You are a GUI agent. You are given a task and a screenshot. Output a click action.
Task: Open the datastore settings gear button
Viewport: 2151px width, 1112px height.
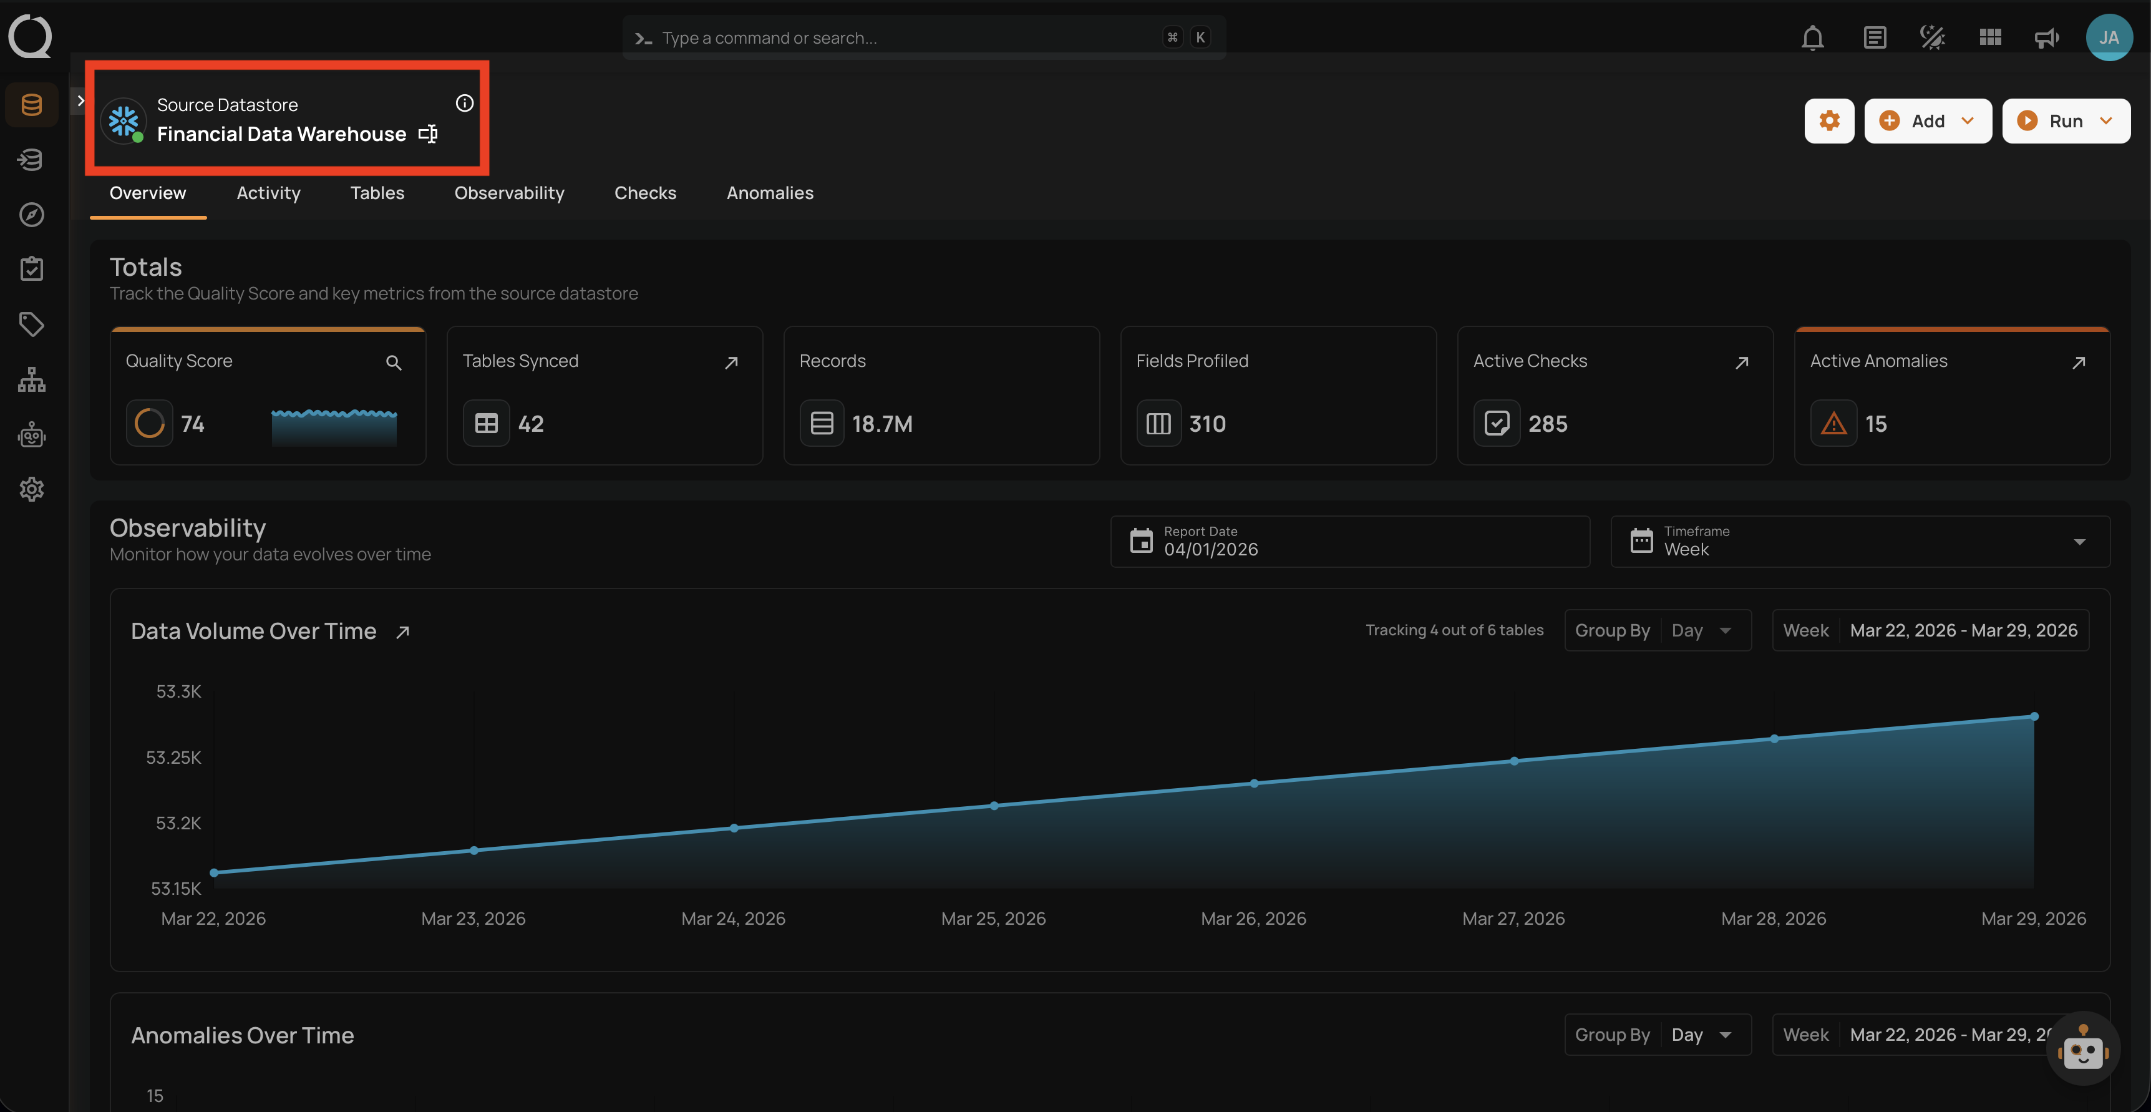[x=1828, y=121]
